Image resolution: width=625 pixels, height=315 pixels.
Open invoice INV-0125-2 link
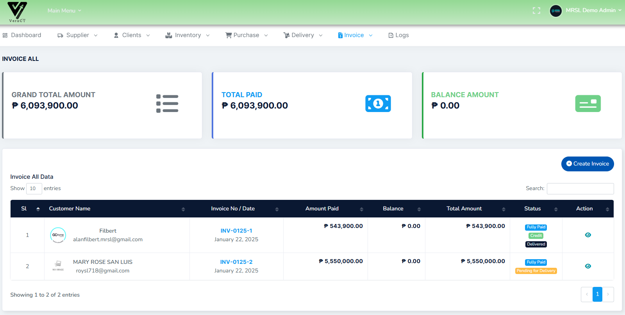236,262
